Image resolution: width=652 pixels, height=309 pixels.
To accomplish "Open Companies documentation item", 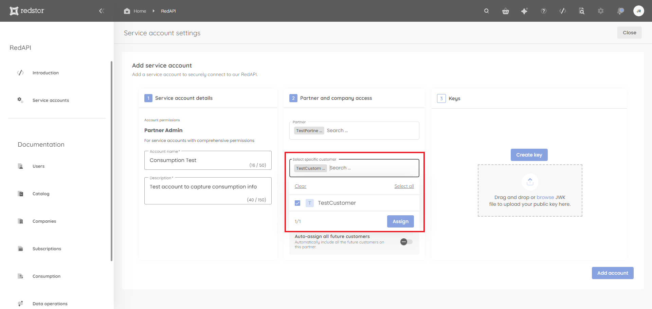I will [44, 221].
